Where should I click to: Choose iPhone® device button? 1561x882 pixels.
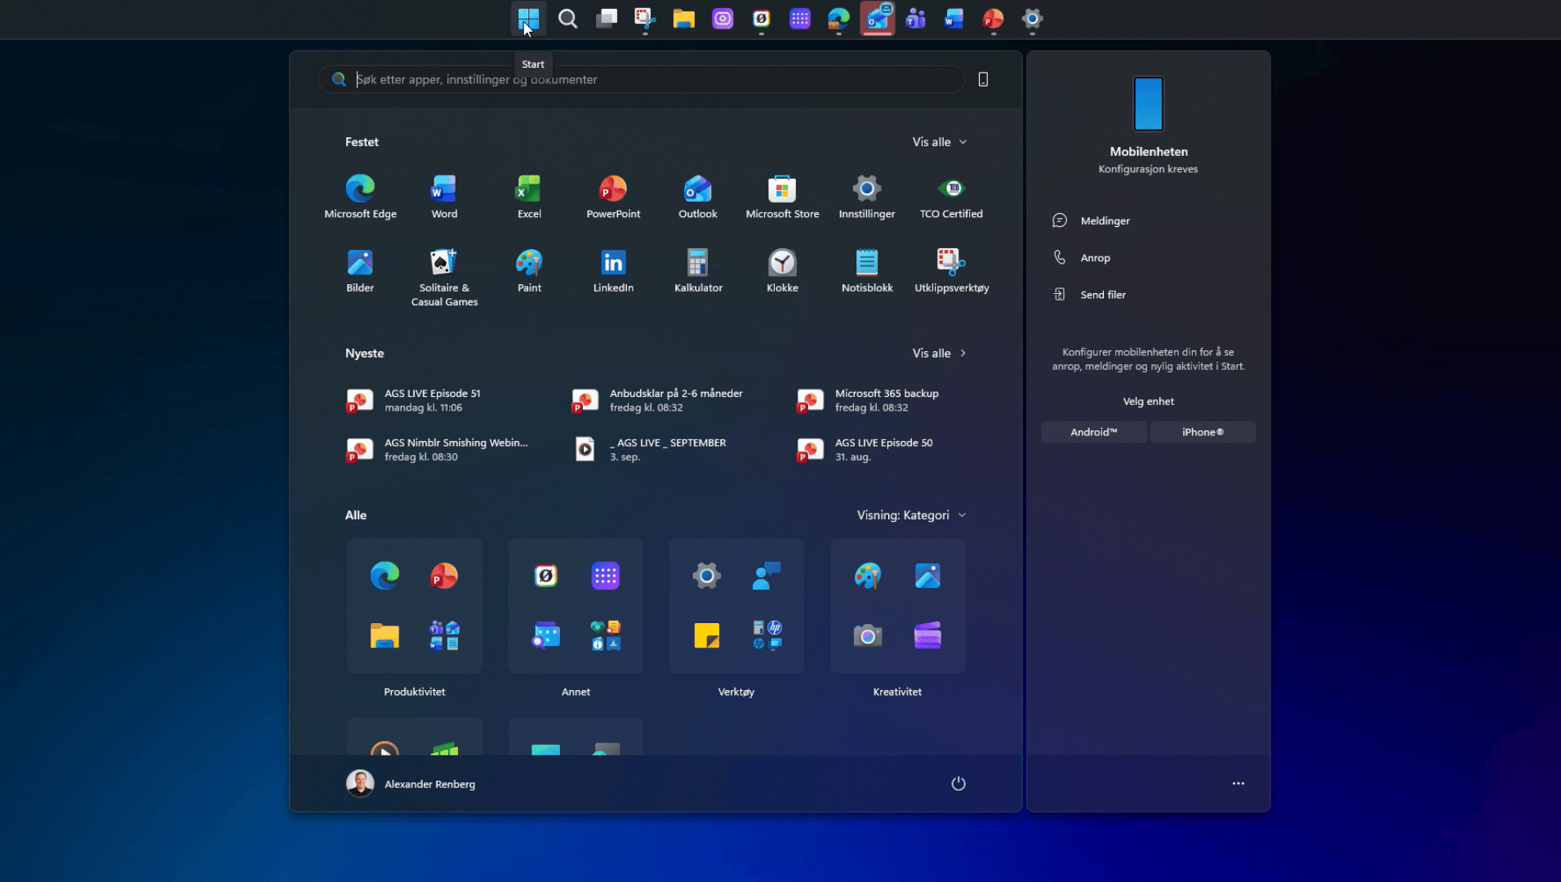pyautogui.click(x=1203, y=433)
